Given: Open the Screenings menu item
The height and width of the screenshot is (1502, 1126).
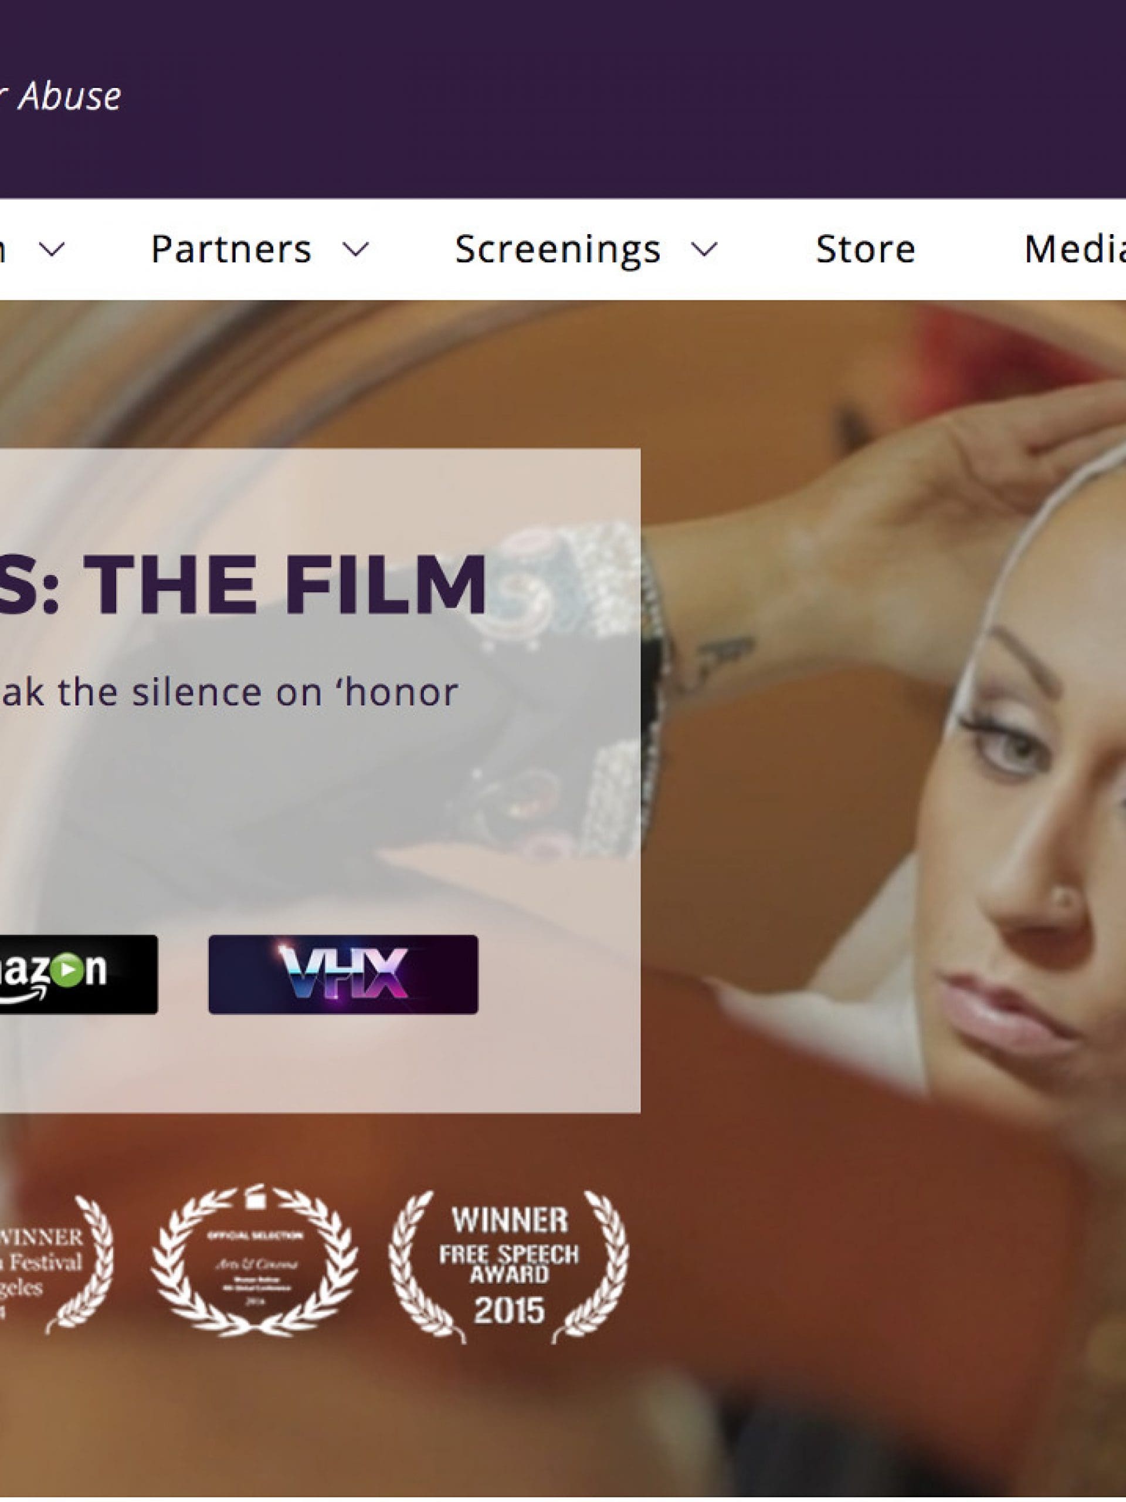Looking at the screenshot, I should click(557, 250).
